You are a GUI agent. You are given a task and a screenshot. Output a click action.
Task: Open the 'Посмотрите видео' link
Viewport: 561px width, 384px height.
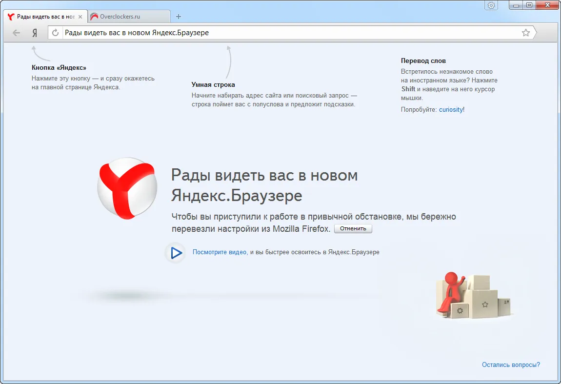pyautogui.click(x=220, y=252)
